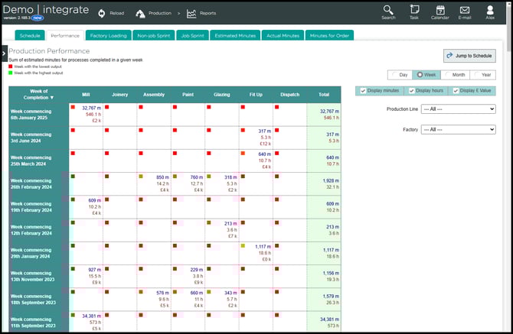
Task: Open the Factory dropdown
Action: click(x=458, y=130)
